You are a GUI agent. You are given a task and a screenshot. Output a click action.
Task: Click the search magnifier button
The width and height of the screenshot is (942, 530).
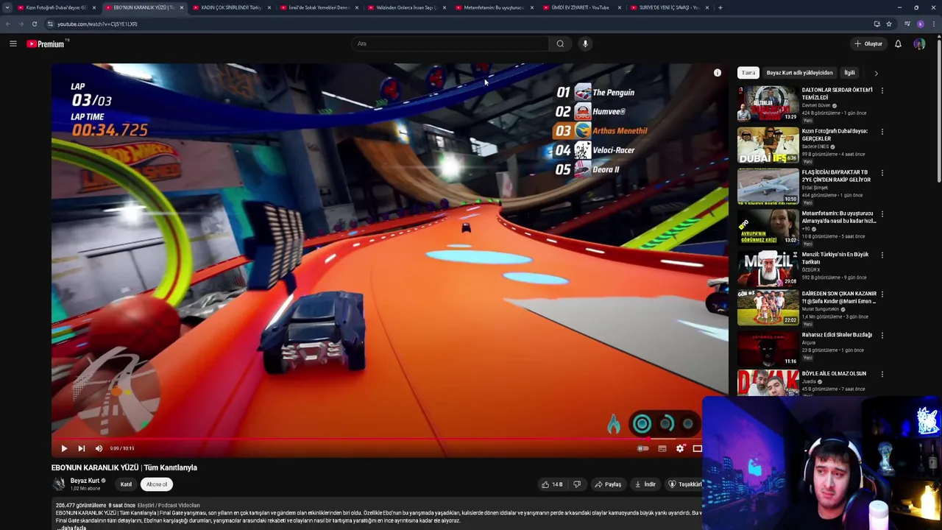[x=560, y=43]
